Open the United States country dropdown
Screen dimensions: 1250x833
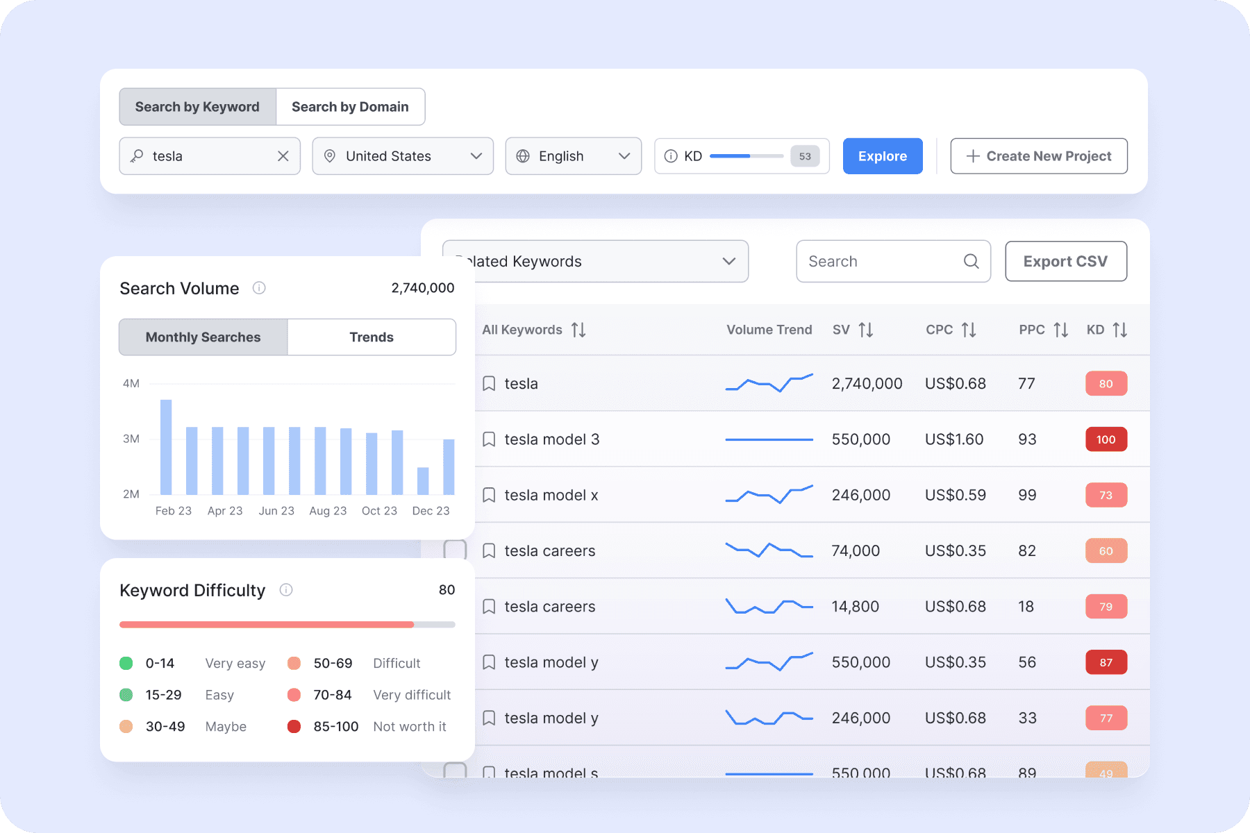click(x=403, y=156)
